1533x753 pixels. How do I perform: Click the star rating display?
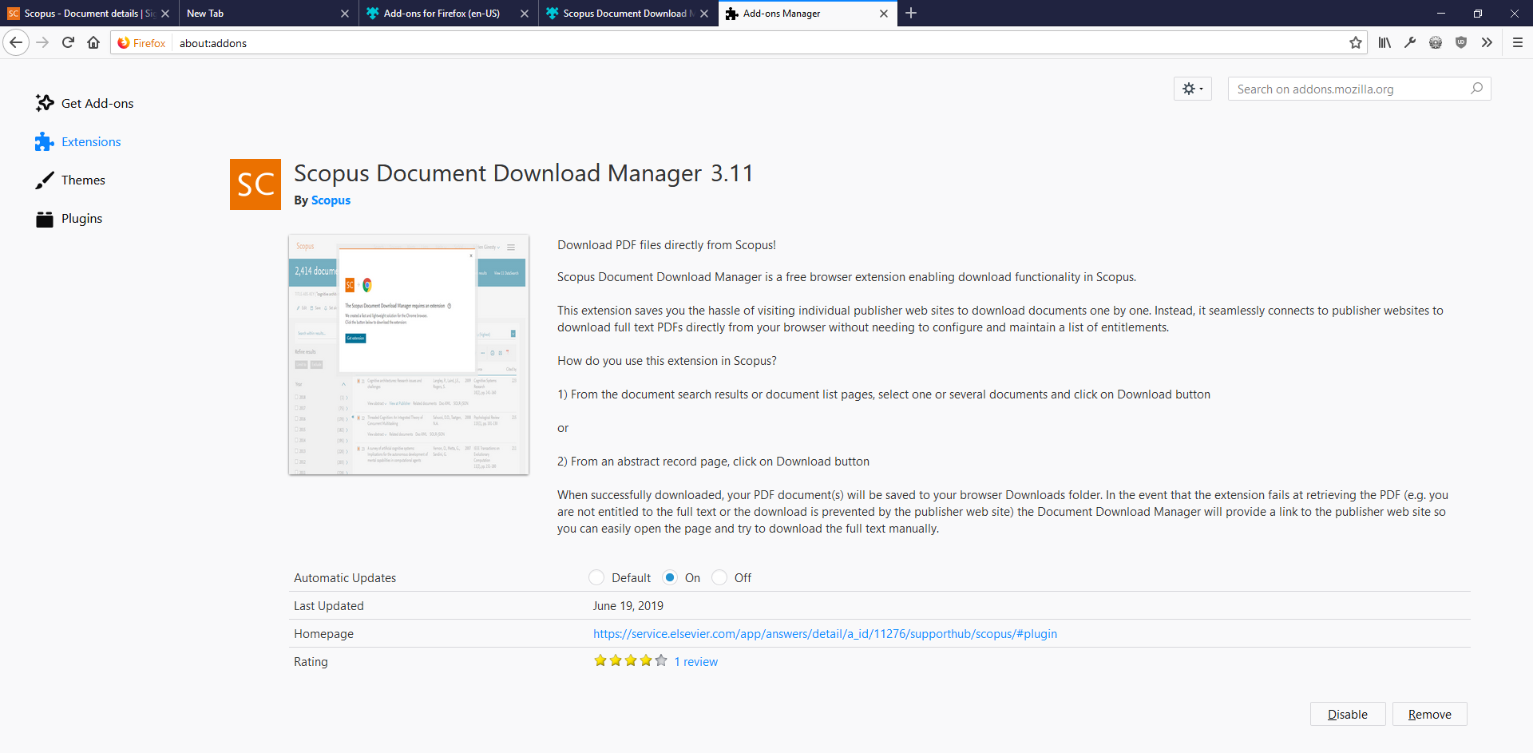(x=631, y=660)
